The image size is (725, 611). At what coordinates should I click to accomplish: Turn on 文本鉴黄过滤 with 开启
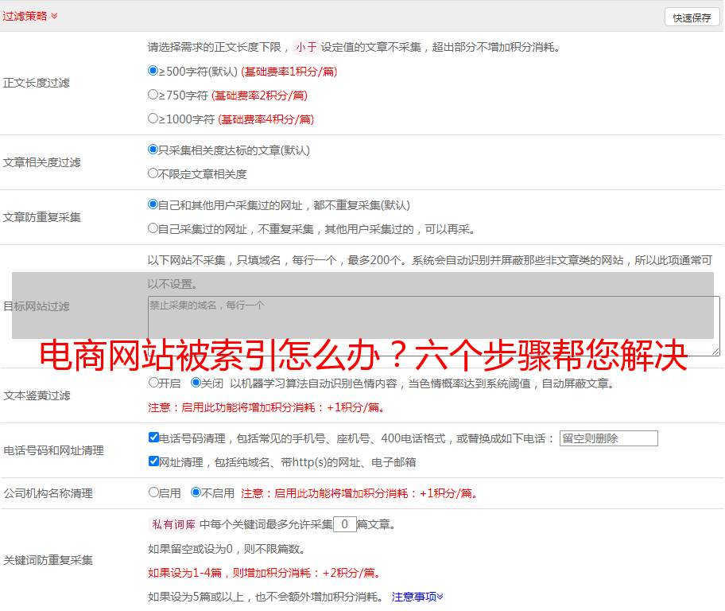click(x=153, y=383)
